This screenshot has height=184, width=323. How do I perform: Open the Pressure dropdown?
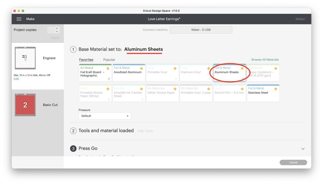104,116
